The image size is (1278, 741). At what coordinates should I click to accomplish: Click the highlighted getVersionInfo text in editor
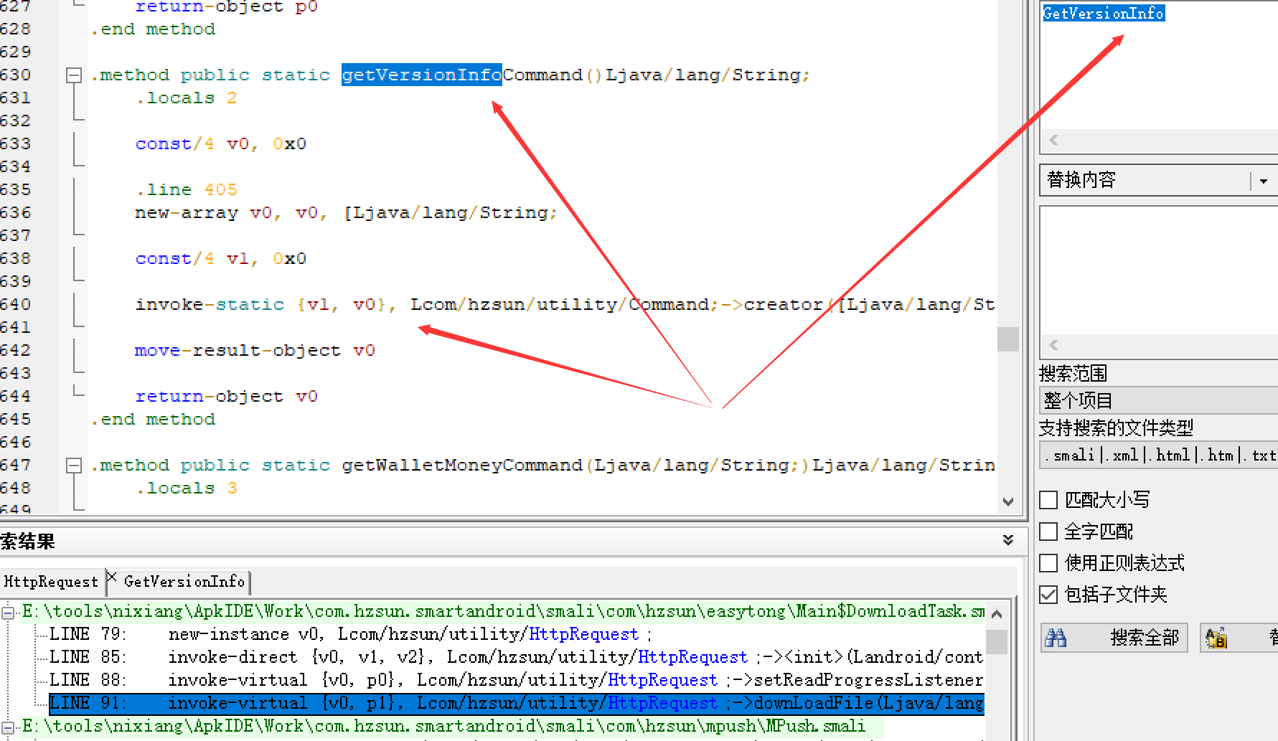[421, 75]
